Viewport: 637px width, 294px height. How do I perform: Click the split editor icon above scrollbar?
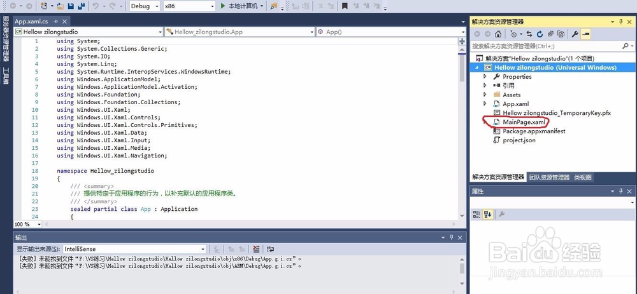coord(462,41)
